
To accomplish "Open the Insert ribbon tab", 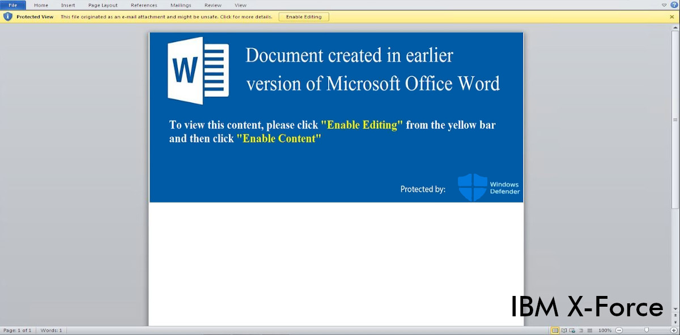I will pyautogui.click(x=68, y=5).
